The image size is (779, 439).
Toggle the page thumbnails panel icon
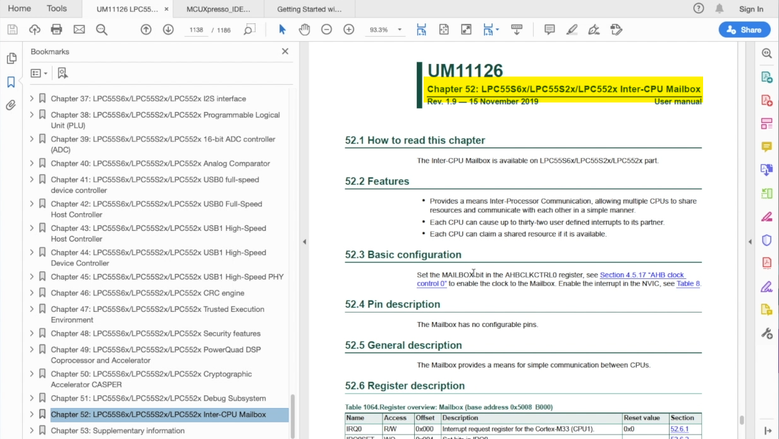click(x=11, y=58)
